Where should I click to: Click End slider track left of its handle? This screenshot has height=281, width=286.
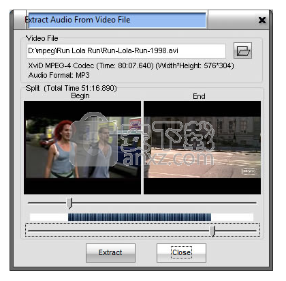coord(118,231)
